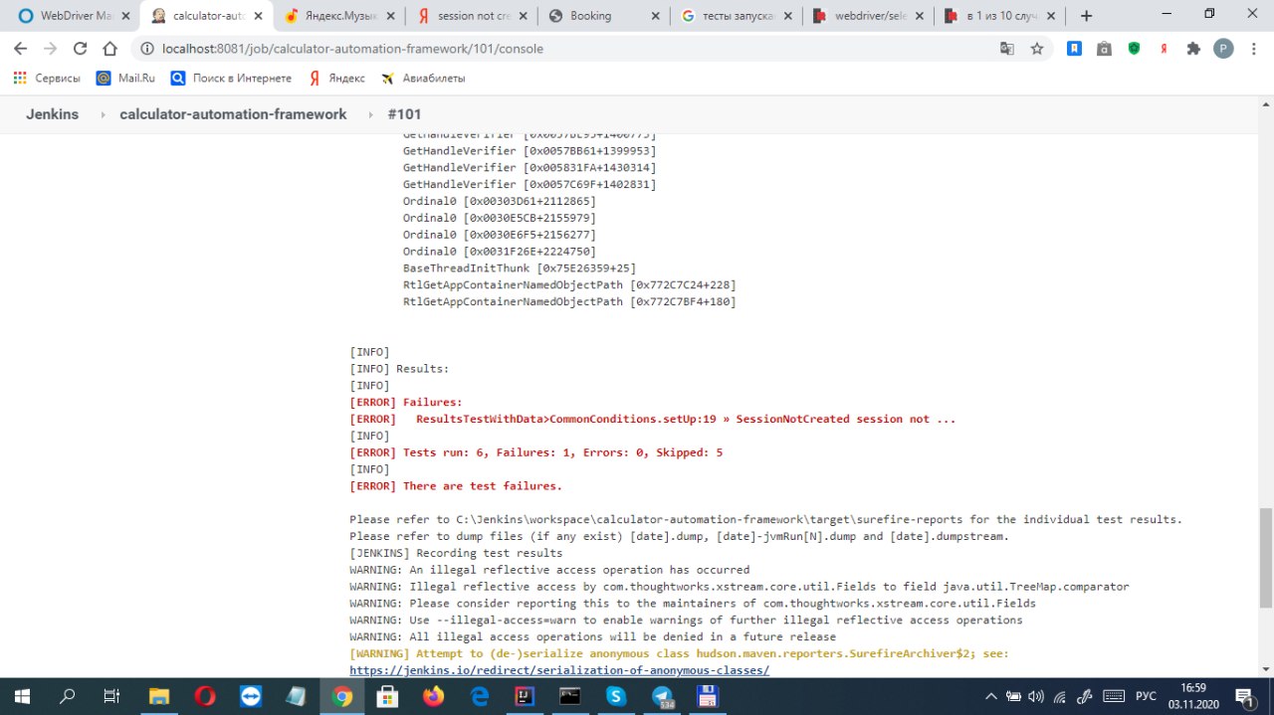Open the Поиск в Интернете bookmark

231,78
